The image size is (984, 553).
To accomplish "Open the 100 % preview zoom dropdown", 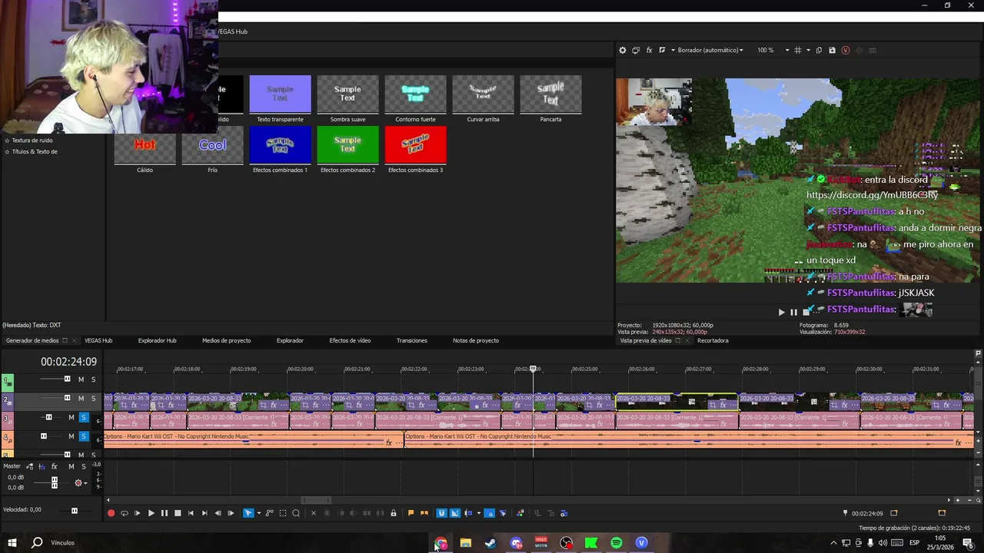I will point(773,50).
